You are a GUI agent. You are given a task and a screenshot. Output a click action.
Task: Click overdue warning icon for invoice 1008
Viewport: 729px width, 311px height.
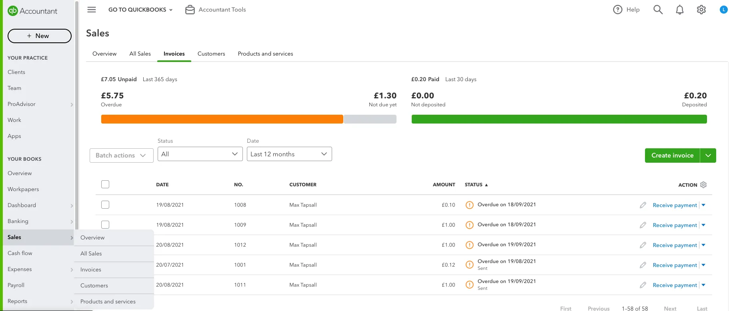point(470,205)
